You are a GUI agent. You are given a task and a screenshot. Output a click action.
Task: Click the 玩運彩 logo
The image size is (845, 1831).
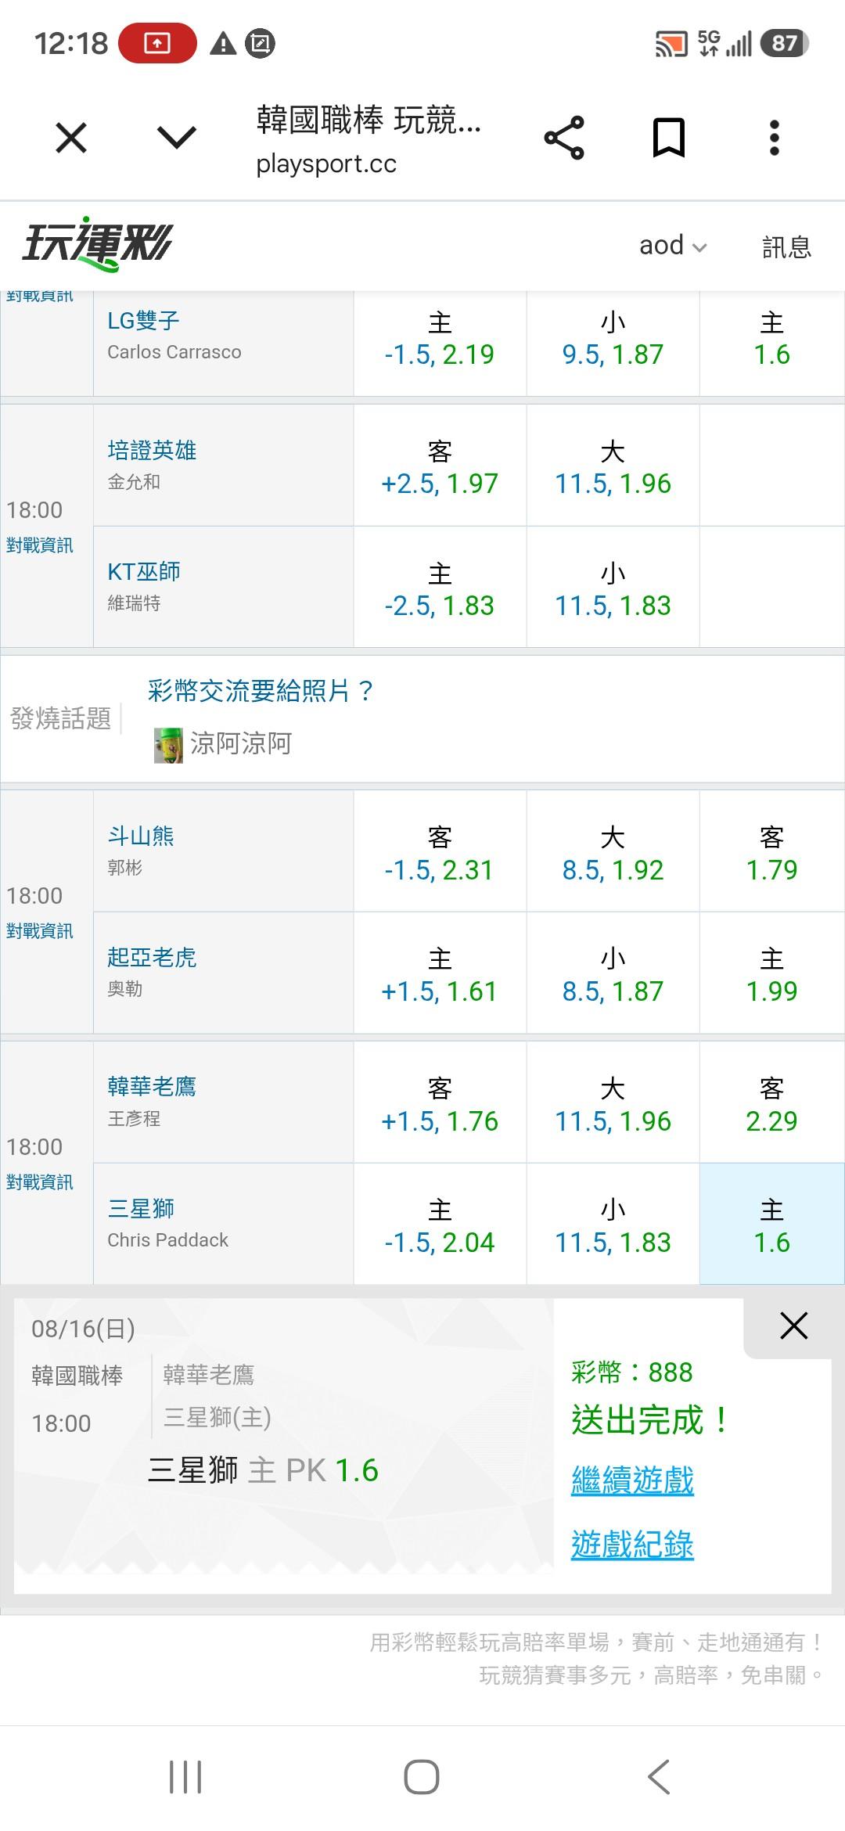pyautogui.click(x=97, y=245)
